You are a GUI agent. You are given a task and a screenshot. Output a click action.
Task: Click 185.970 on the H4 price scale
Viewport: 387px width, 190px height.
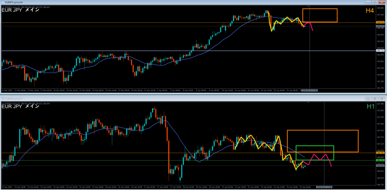click(380, 34)
